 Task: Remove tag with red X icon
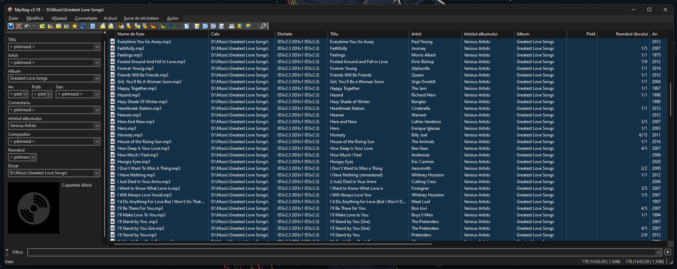[x=19, y=26]
